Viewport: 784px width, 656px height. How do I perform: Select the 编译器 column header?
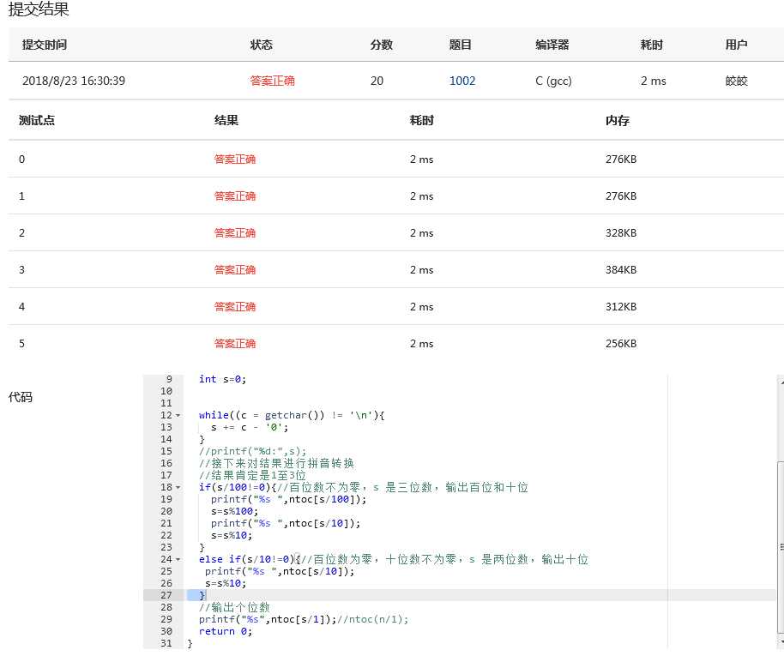pyautogui.click(x=552, y=45)
